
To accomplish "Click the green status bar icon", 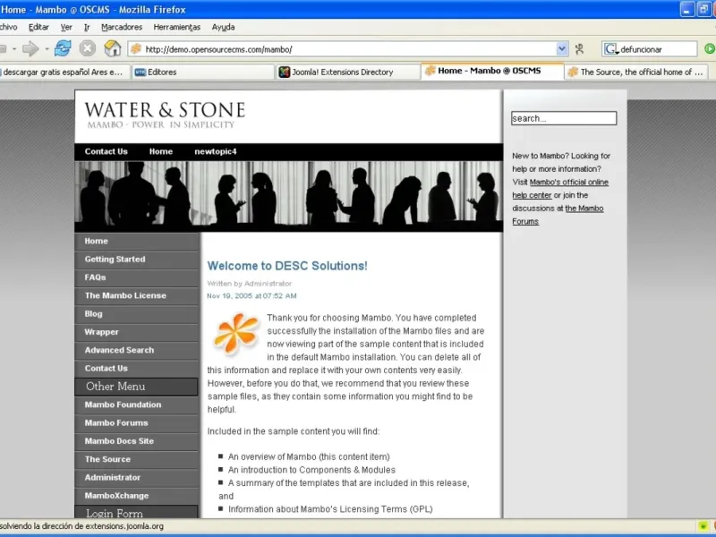I will pos(703,526).
